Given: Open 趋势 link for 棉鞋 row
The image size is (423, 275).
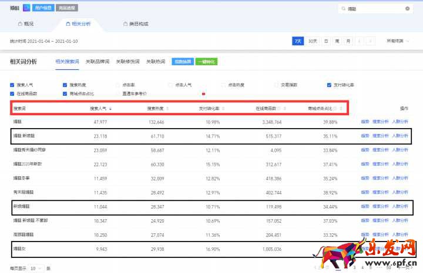Looking at the screenshot, I should pos(365,122).
